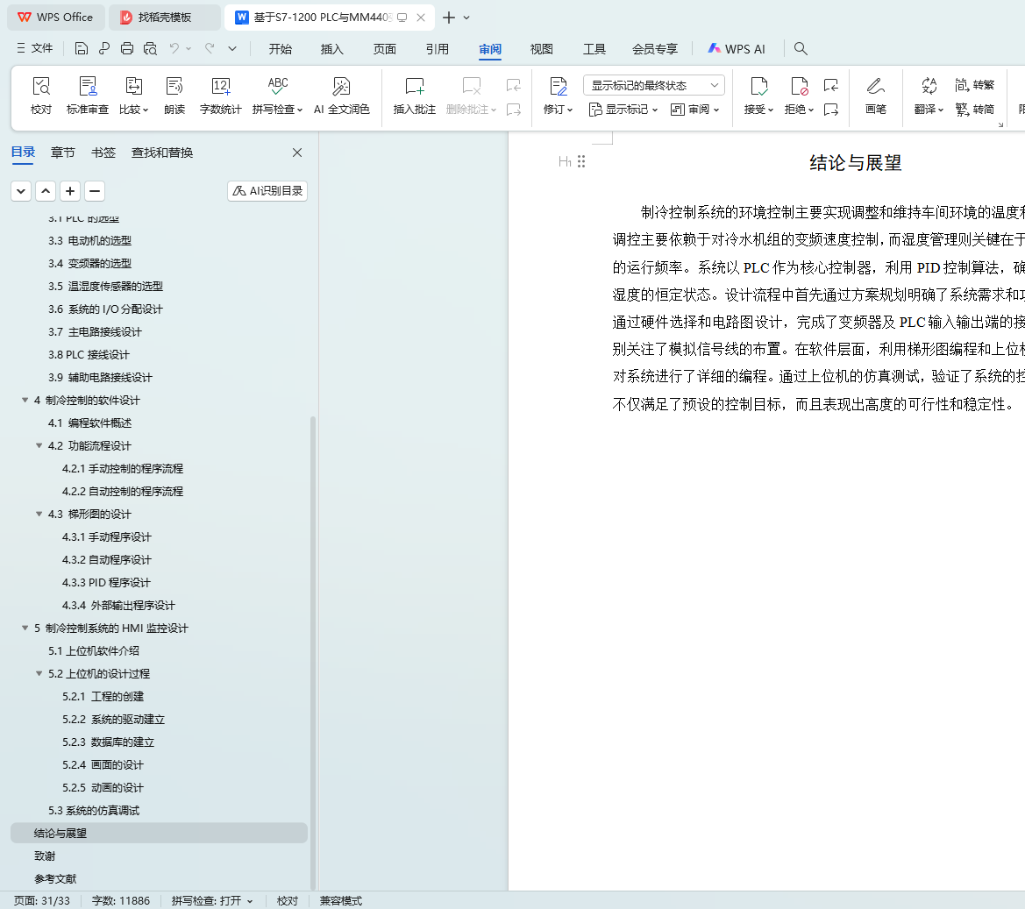
Task: Convert text with 转简 button
Action: point(975,109)
